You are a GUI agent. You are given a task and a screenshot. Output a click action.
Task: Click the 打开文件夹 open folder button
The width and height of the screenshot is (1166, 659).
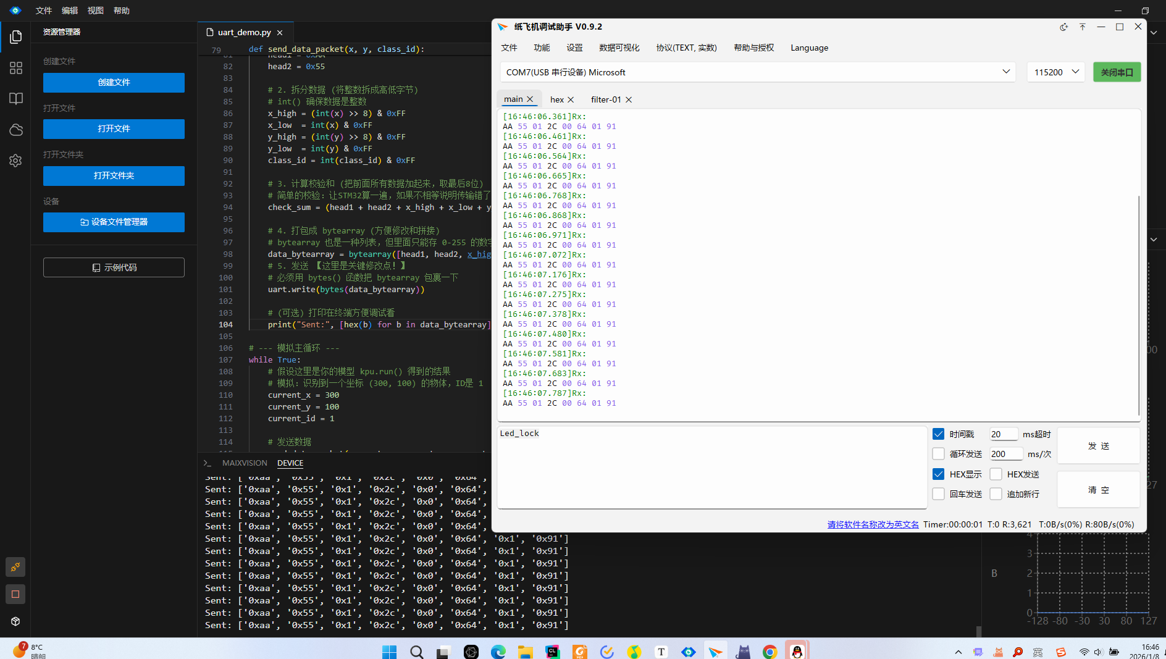[x=114, y=176]
